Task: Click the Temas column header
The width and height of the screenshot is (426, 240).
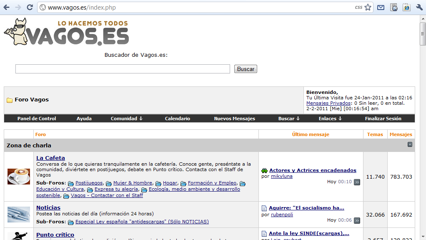Action: pyautogui.click(x=375, y=134)
